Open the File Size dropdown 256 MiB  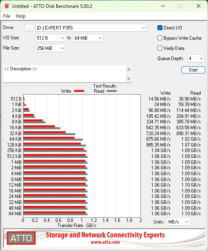pos(51,48)
